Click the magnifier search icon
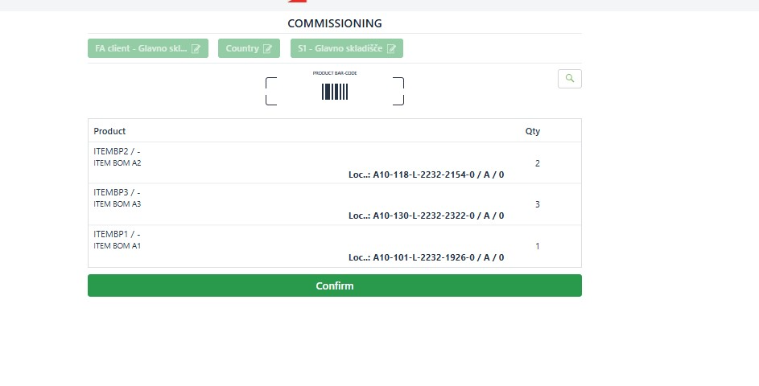 pos(570,79)
